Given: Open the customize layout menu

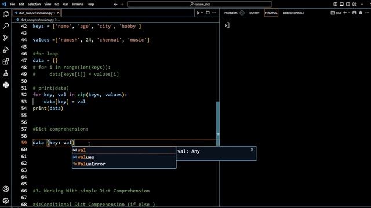Looking at the screenshot, I should [x=354, y=4].
